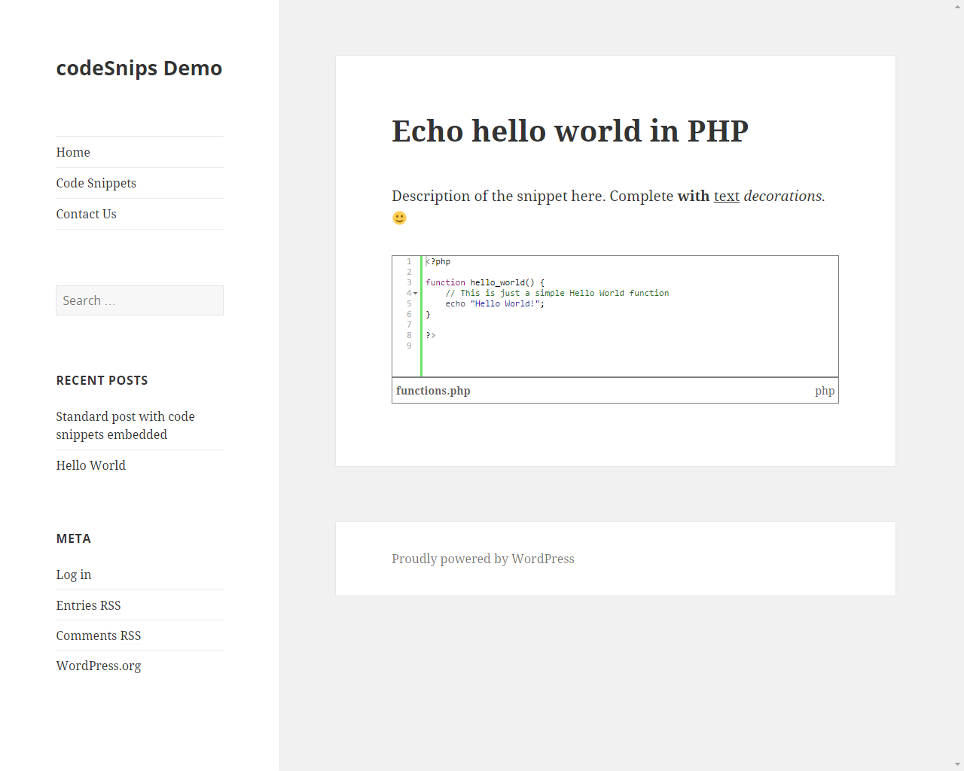Click the smiley face emoji
964x771 pixels.
(399, 218)
